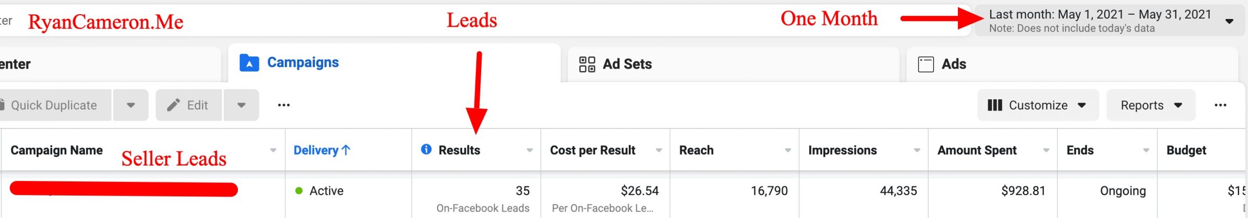Click the Campaigns folder icon
Screen dimensions: 1248x218
(249, 63)
